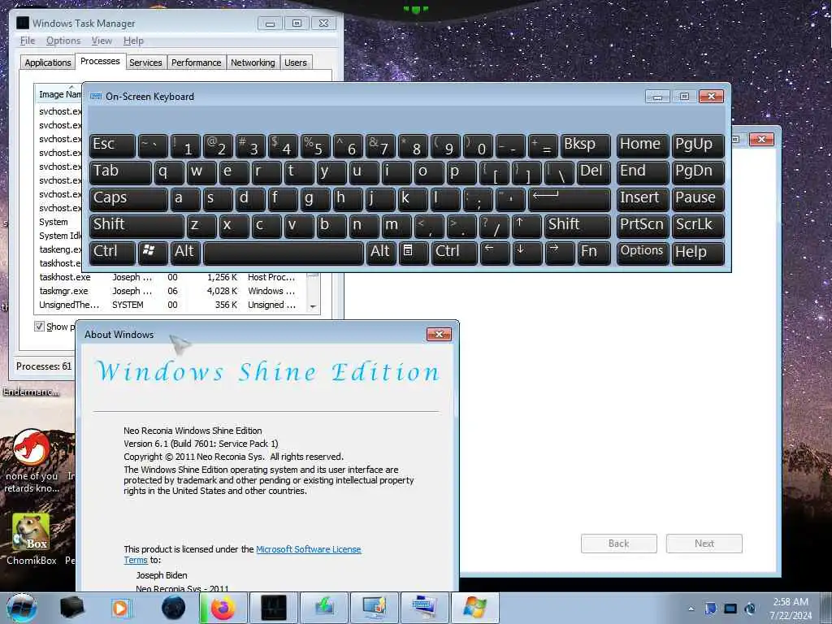The image size is (832, 624).
Task: Open Firefox from the taskbar
Action: click(x=223, y=608)
